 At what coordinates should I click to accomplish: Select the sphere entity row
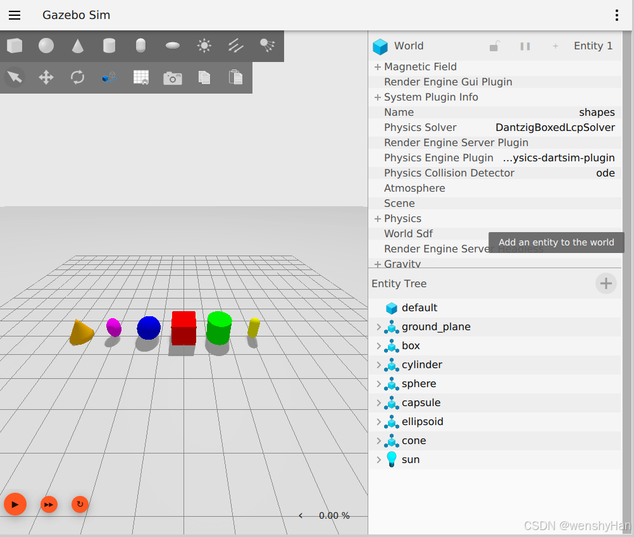[496, 384]
